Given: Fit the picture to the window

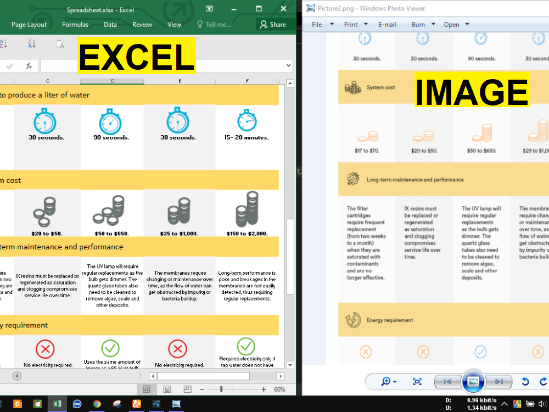Looking at the screenshot, I should [x=417, y=381].
